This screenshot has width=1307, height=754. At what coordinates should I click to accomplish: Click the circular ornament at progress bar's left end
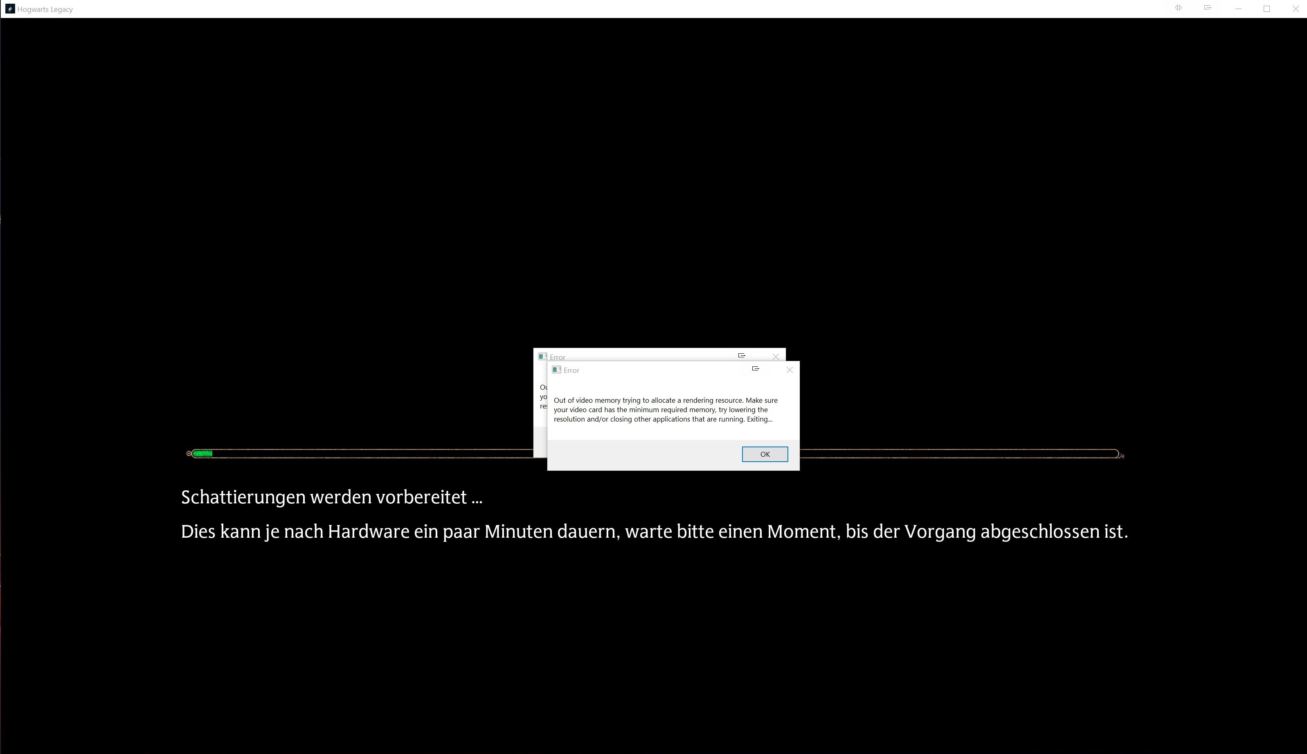pyautogui.click(x=189, y=453)
